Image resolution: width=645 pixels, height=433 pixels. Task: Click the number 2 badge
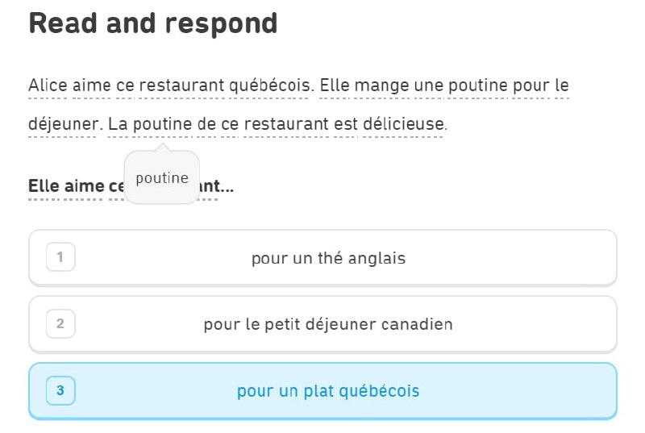coord(60,324)
